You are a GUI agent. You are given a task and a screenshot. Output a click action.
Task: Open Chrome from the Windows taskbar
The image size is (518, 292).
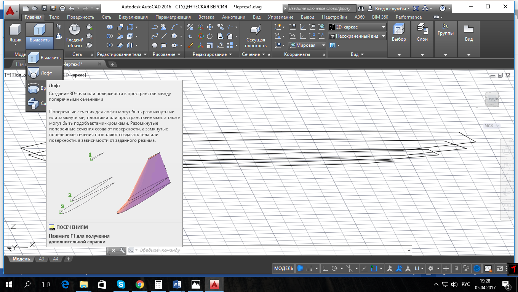click(139, 284)
